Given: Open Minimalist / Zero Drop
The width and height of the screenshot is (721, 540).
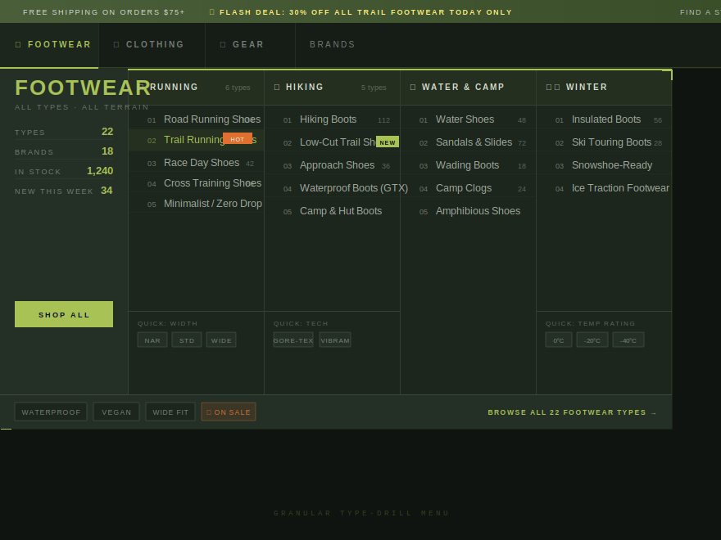Looking at the screenshot, I should click(x=197, y=204).
